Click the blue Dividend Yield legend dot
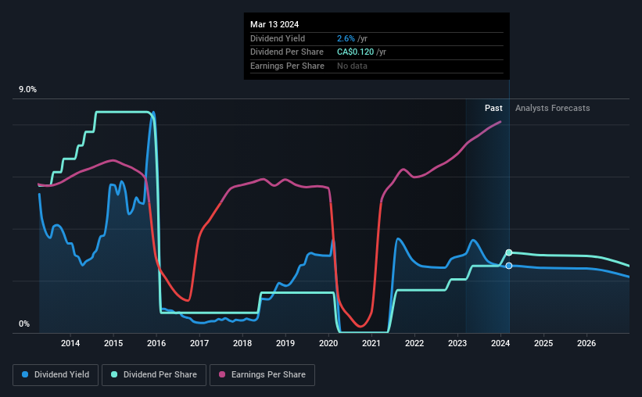Viewport: 642px width, 397px height. coord(25,374)
